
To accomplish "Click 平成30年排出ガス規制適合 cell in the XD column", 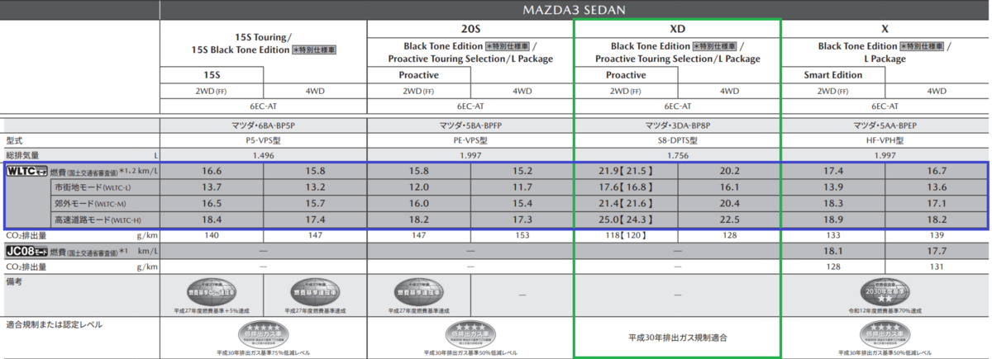I will pyautogui.click(x=677, y=338).
